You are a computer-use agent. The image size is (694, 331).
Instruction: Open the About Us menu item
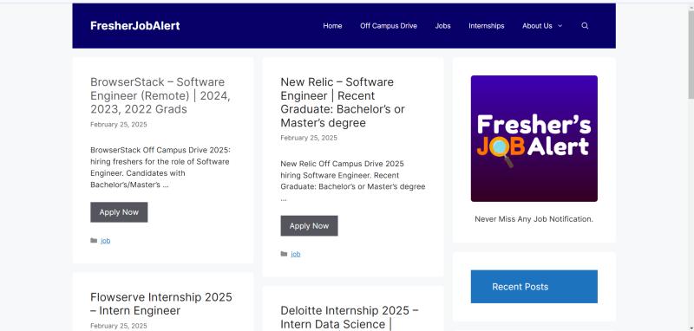pos(537,26)
